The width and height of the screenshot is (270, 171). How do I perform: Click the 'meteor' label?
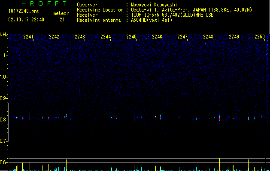(61, 13)
